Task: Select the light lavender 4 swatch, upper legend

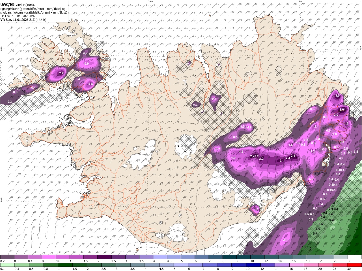Action: click(x=160, y=257)
